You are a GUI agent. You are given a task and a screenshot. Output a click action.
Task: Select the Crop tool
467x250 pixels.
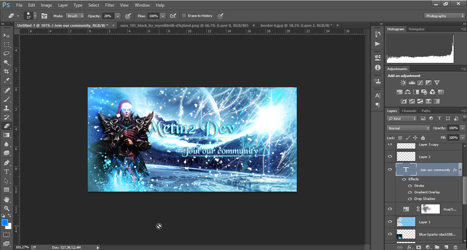coord(7,71)
